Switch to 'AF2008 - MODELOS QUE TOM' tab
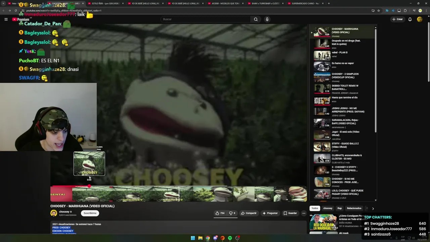Image resolution: width=430 pixels, height=242 pixels. click(225, 3)
